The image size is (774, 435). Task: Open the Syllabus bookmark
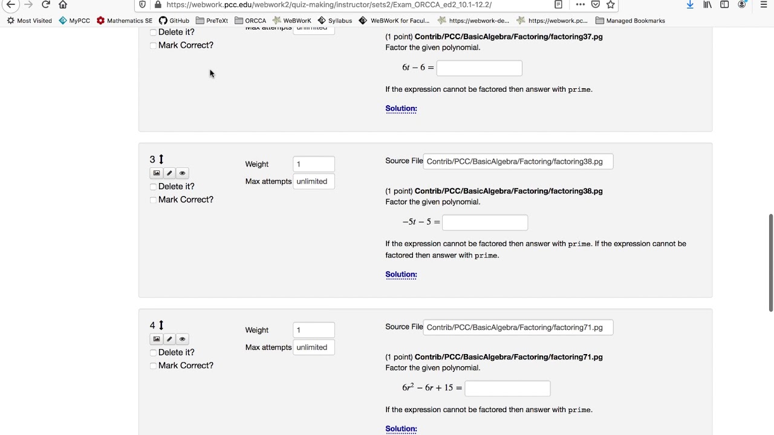[x=335, y=21]
